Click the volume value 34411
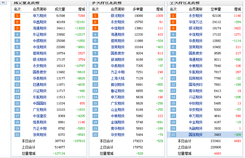Screen dimensions: 245x158 tap(61, 28)
